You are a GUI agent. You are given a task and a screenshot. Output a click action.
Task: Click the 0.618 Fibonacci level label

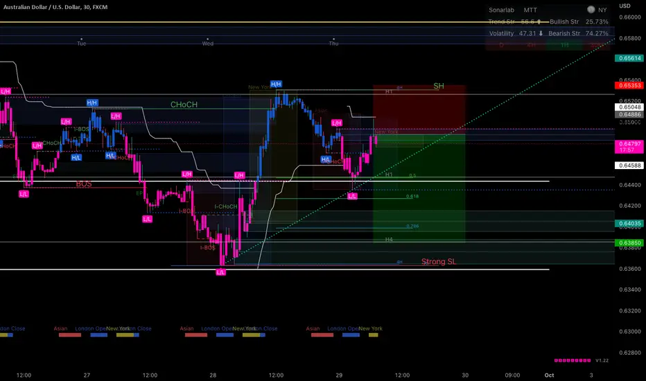(x=412, y=197)
